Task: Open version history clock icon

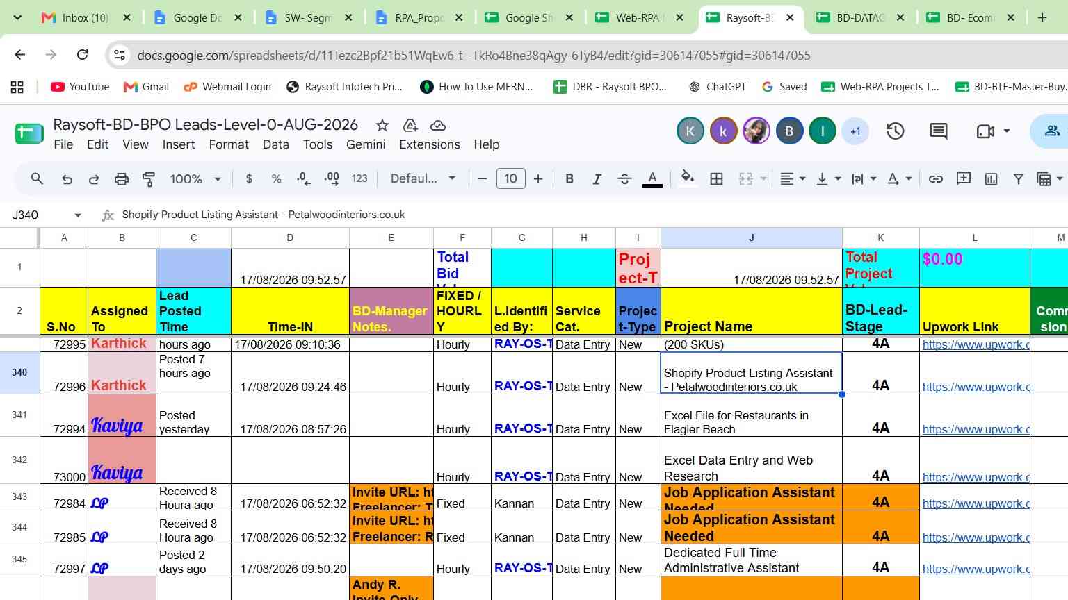Action: [x=895, y=131]
